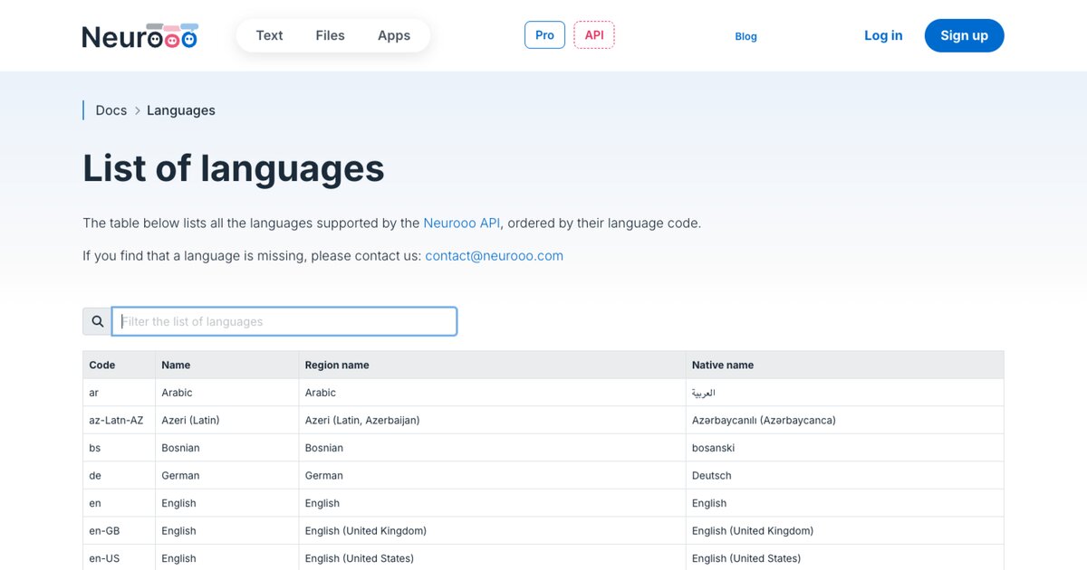This screenshot has width=1087, height=570.
Task: Select the API badge button
Action: [x=594, y=35]
